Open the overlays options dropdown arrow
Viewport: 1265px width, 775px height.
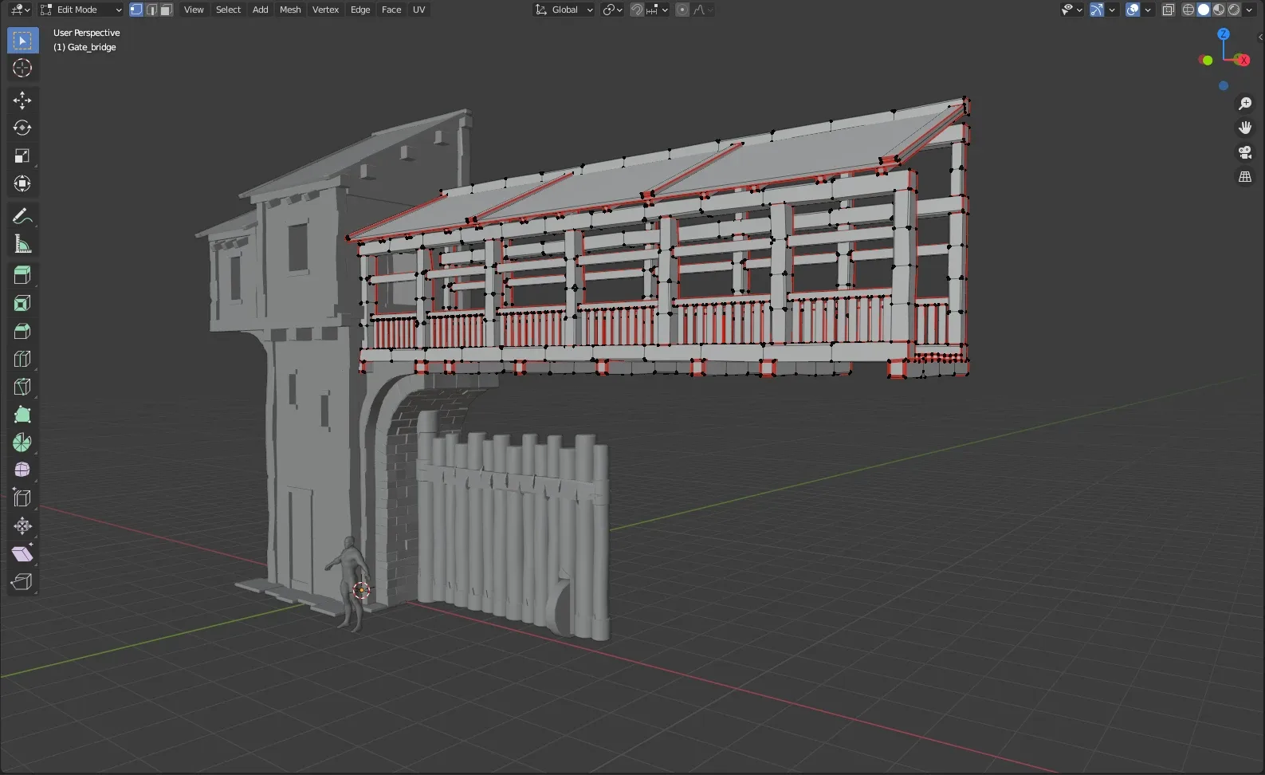pyautogui.click(x=1148, y=10)
